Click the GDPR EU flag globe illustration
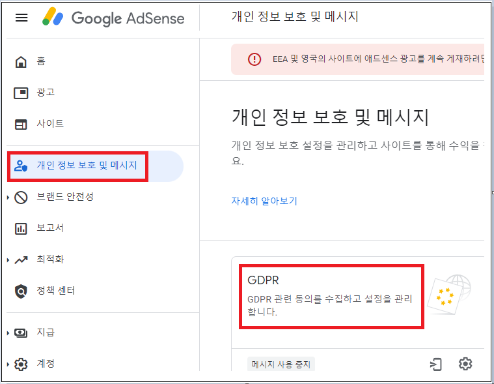 click(449, 295)
